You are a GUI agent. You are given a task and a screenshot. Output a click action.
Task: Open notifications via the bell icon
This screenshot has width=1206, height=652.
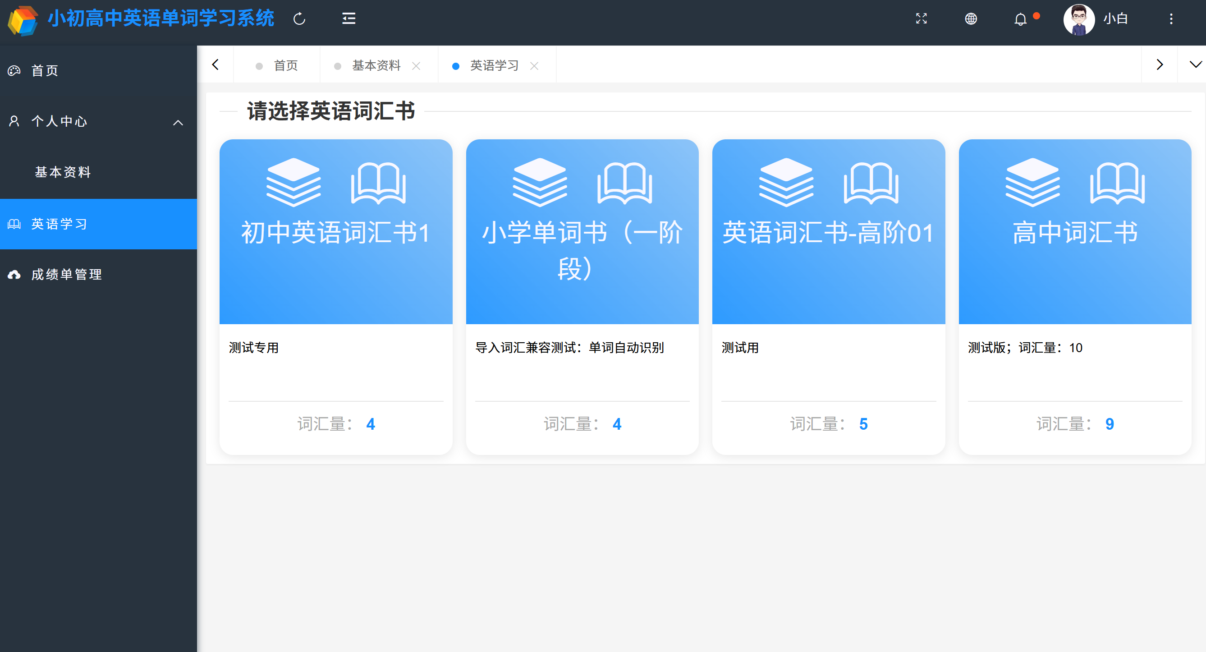coord(1021,19)
